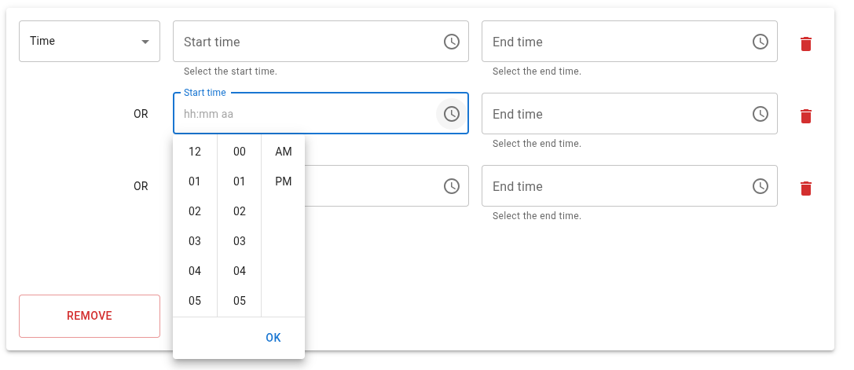Choose hour 03 in the hours column
This screenshot has height=370, width=854.
195,241
